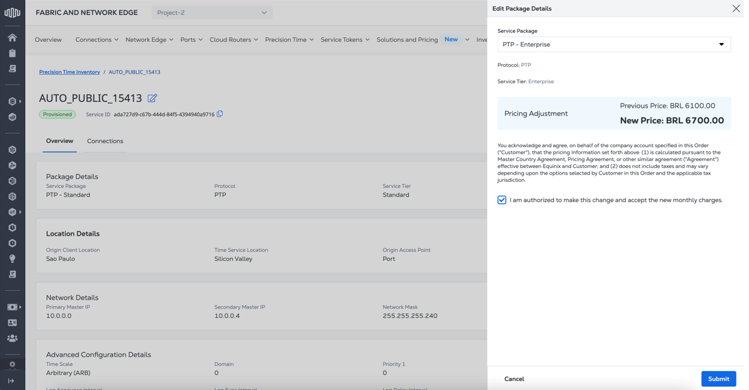Open the lower hexagon clock sidebar icon

pos(12,243)
